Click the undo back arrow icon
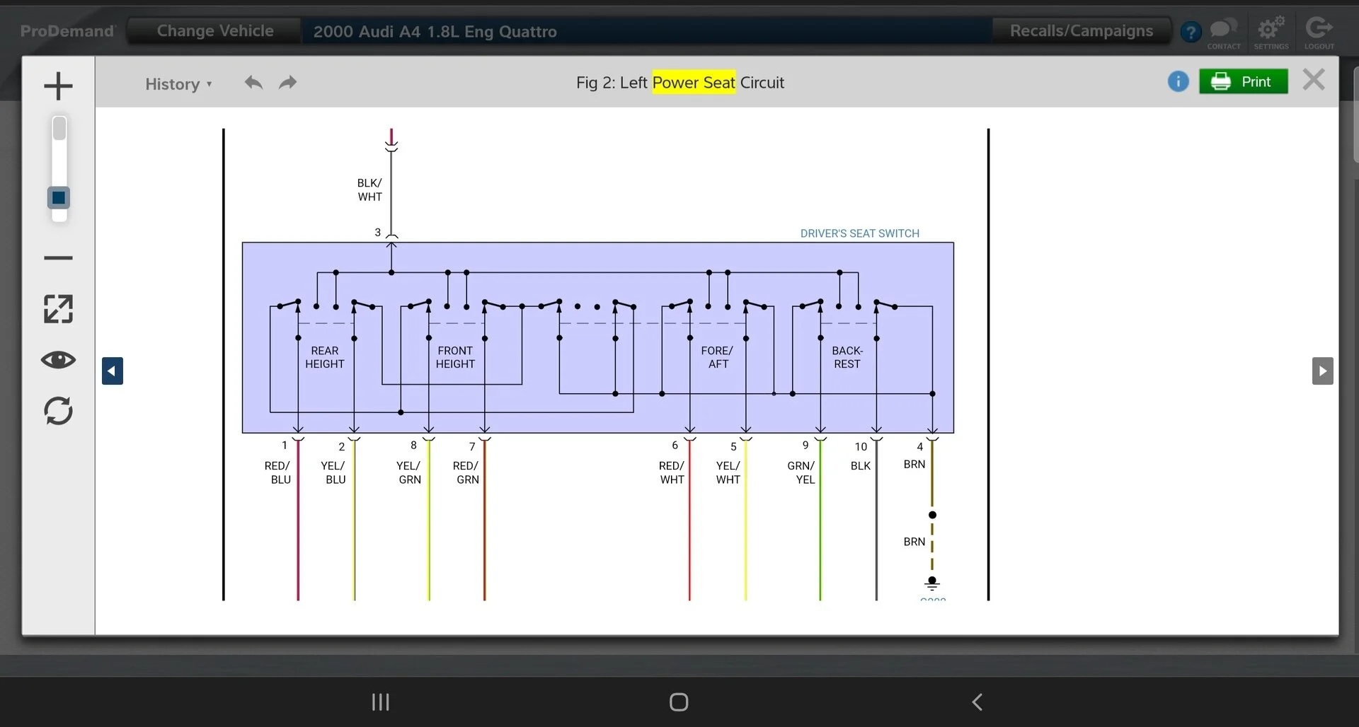 (x=253, y=83)
